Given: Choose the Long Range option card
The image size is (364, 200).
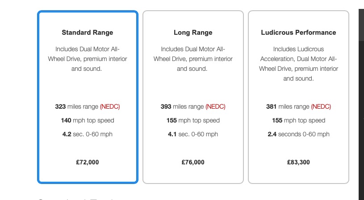Looking at the screenshot, I should coord(193,97).
